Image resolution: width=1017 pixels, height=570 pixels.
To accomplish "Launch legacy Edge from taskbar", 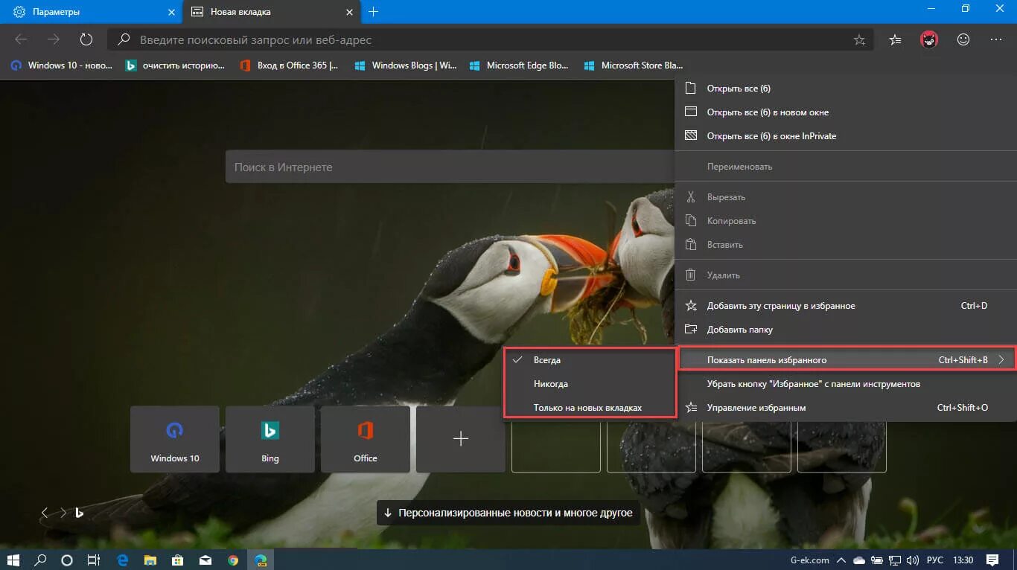I will pos(123,560).
